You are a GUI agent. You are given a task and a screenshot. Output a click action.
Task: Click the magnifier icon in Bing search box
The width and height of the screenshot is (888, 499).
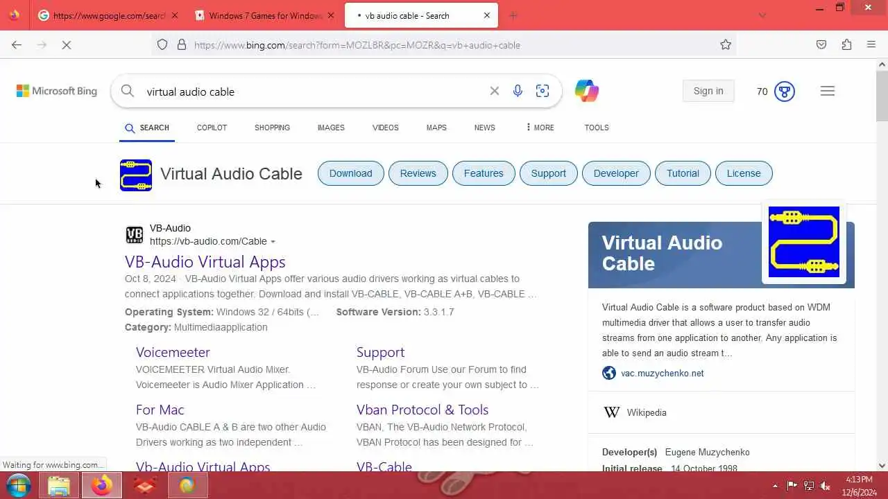(127, 91)
